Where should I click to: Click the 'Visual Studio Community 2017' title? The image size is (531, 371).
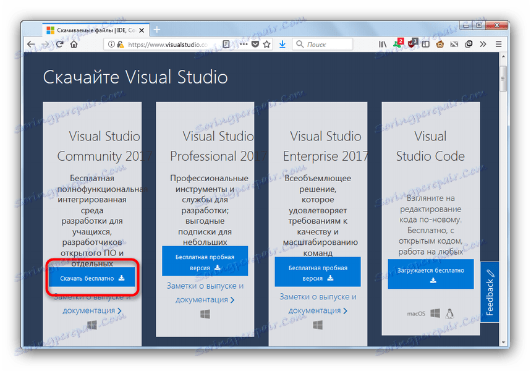pyautogui.click(x=104, y=146)
